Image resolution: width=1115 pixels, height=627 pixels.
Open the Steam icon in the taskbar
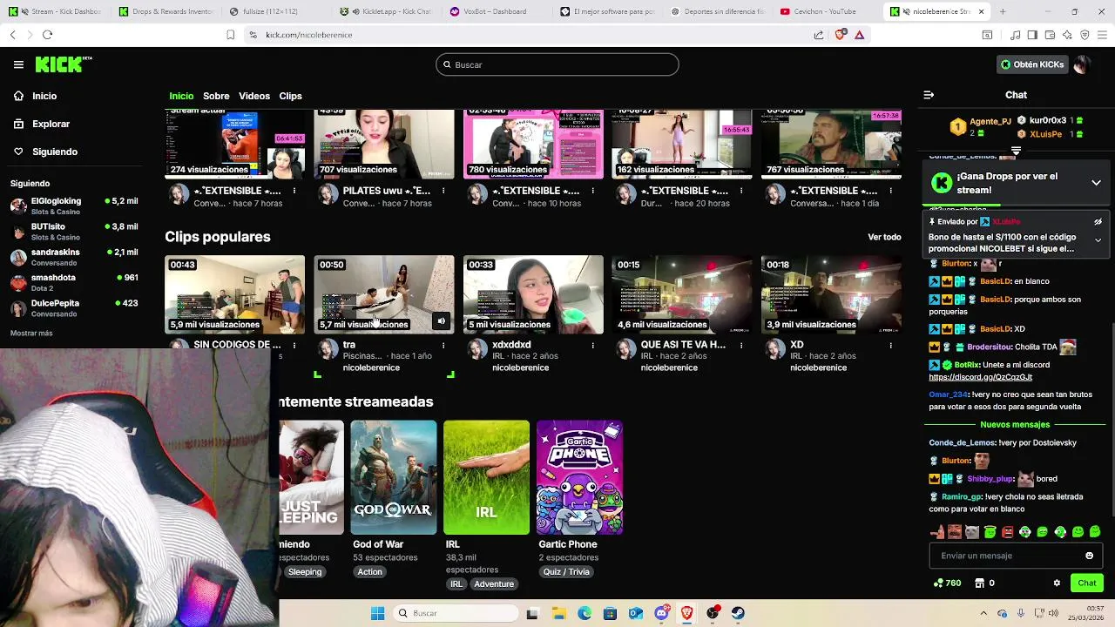739,613
